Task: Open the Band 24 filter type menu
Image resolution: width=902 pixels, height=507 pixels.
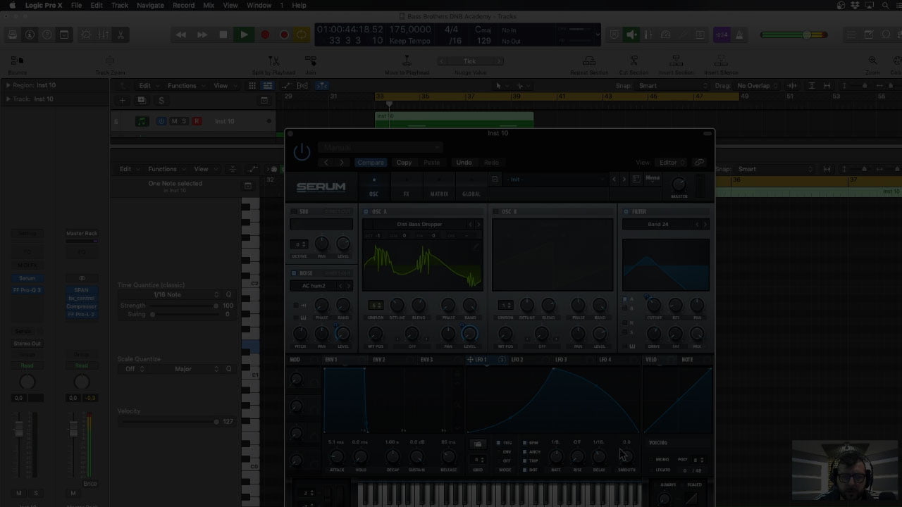Action: 658,225
